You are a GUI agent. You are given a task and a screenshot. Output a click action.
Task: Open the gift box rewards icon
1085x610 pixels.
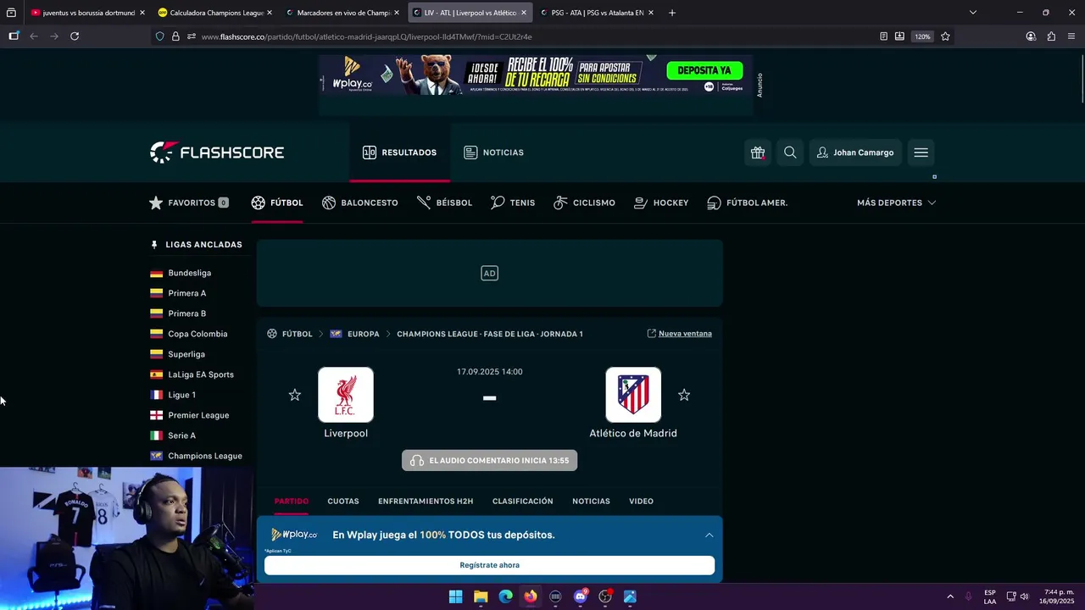point(757,152)
